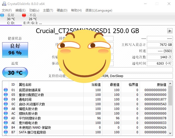
Task: Select the 平均块擦除计数 attribute row
Action: pos(85,118)
